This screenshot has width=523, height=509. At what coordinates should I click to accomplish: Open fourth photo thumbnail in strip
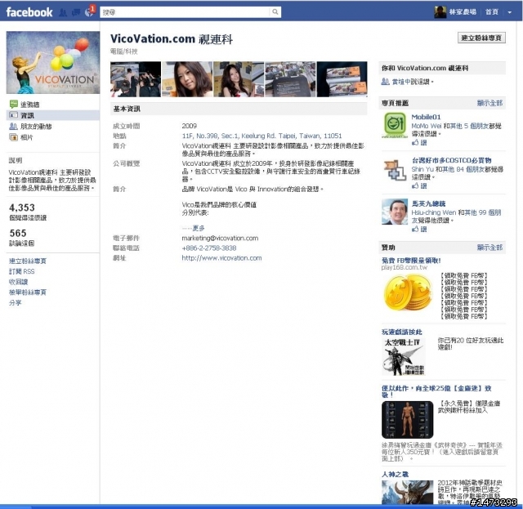[x=290, y=79]
